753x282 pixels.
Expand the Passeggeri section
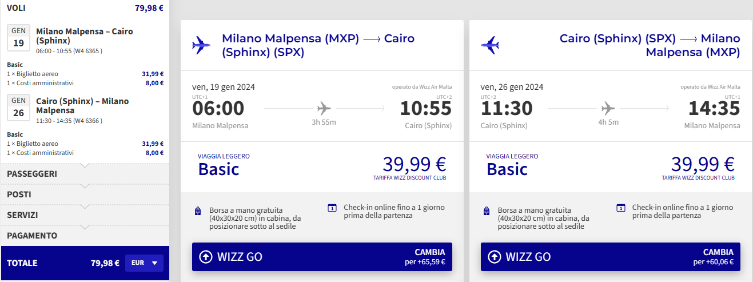(85, 174)
